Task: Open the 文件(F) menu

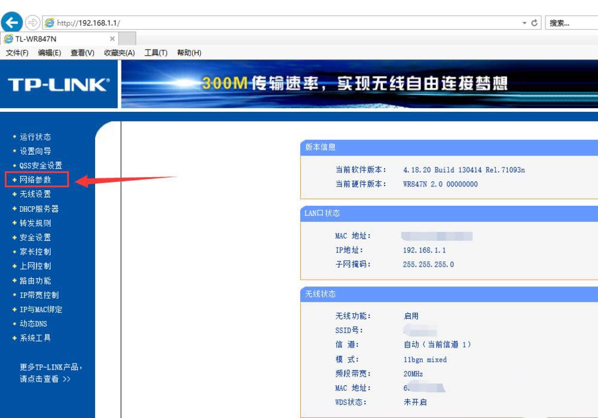Action: click(17, 53)
